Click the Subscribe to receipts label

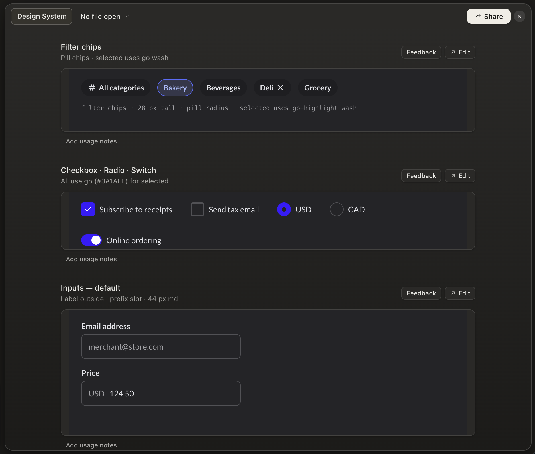136,210
